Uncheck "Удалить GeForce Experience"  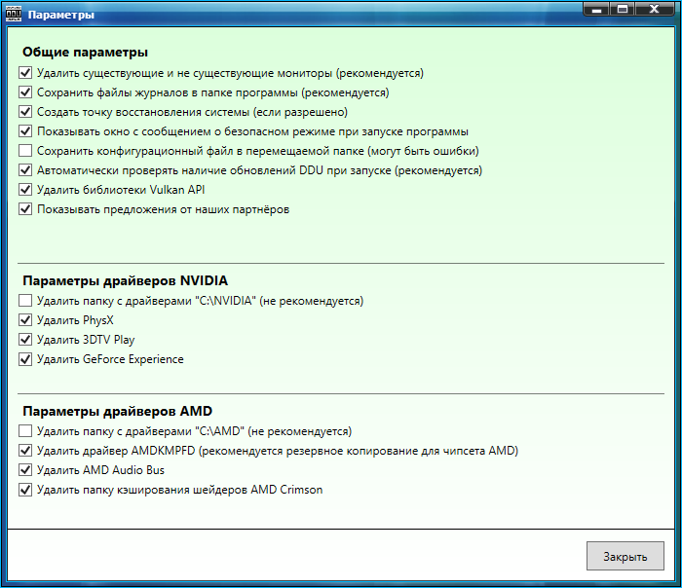point(25,359)
